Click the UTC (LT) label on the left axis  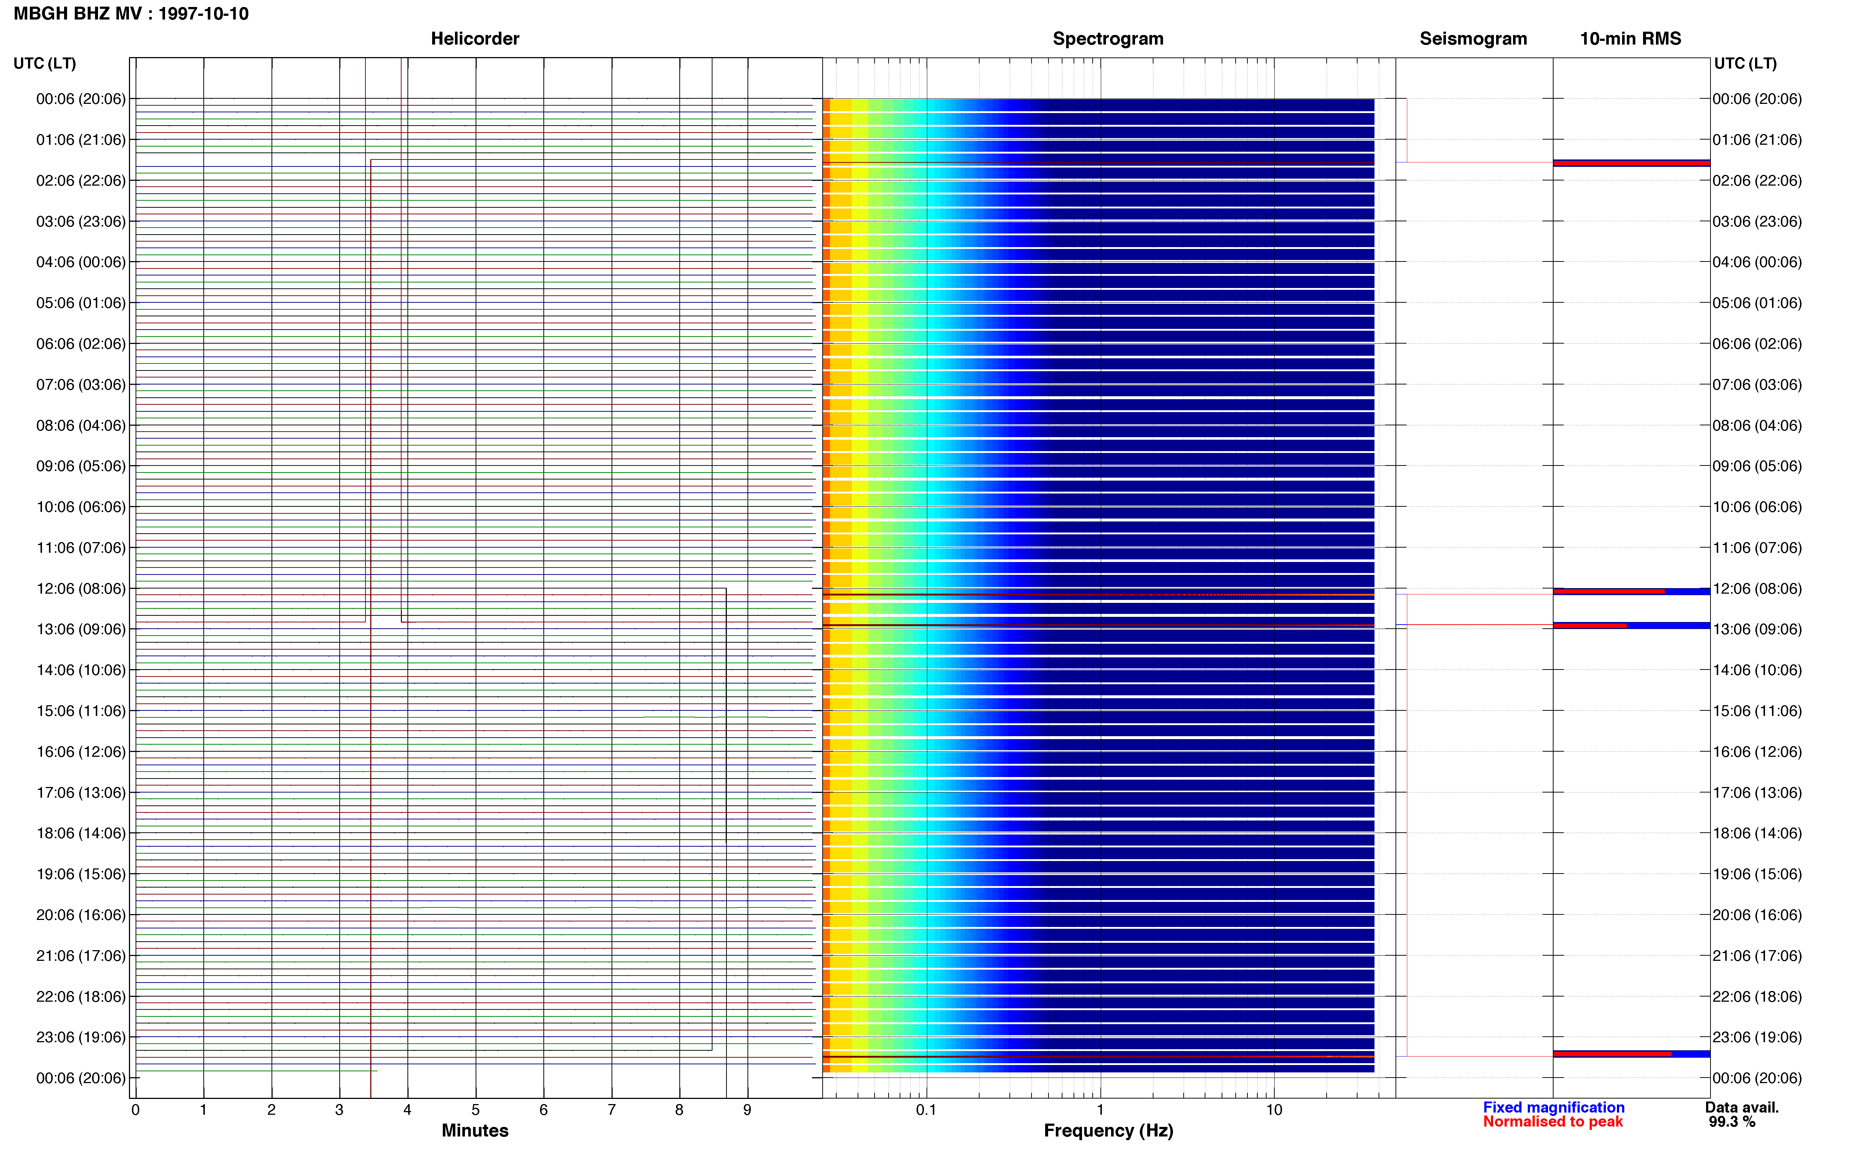(44, 63)
